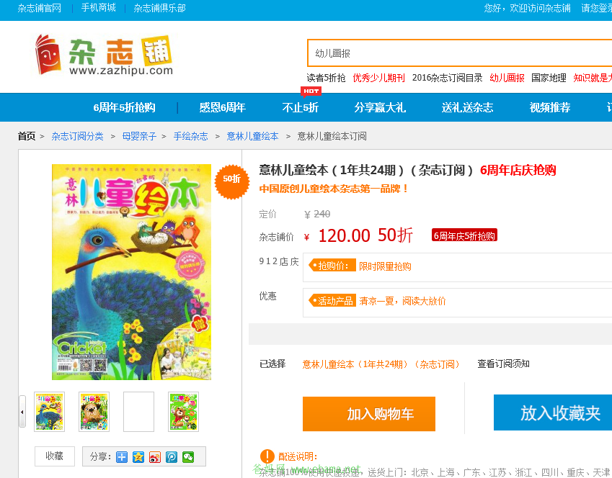Share to WeChat with the green icon
This screenshot has width=612, height=478.
188,457
